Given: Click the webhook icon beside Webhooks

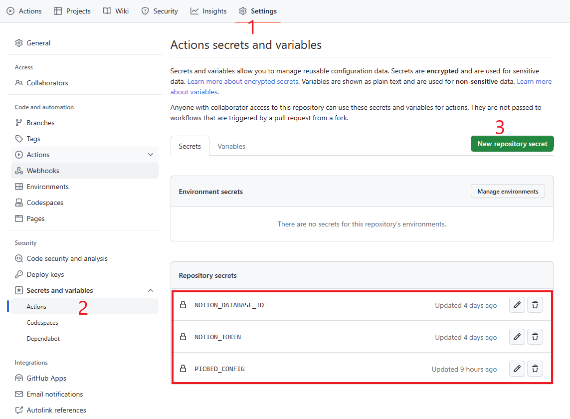Looking at the screenshot, I should click(19, 171).
